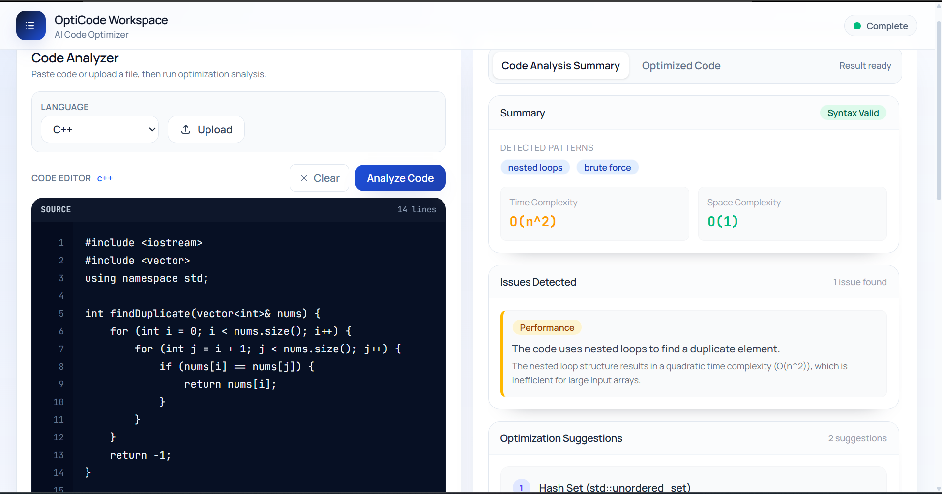Click the '2 suggestions' text

pyautogui.click(x=857, y=438)
